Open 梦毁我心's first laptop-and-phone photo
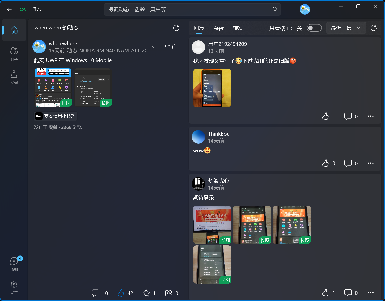 coord(212,225)
